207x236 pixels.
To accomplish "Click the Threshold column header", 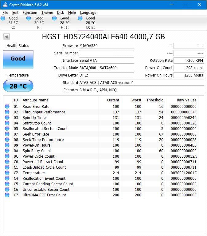I will tap(155, 100).
